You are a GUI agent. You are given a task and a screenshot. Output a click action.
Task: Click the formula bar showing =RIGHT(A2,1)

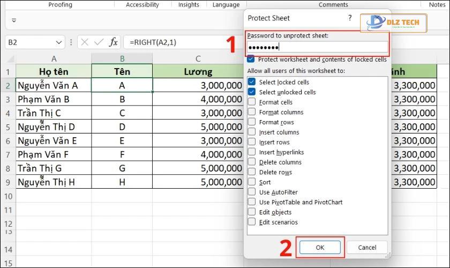184,42
